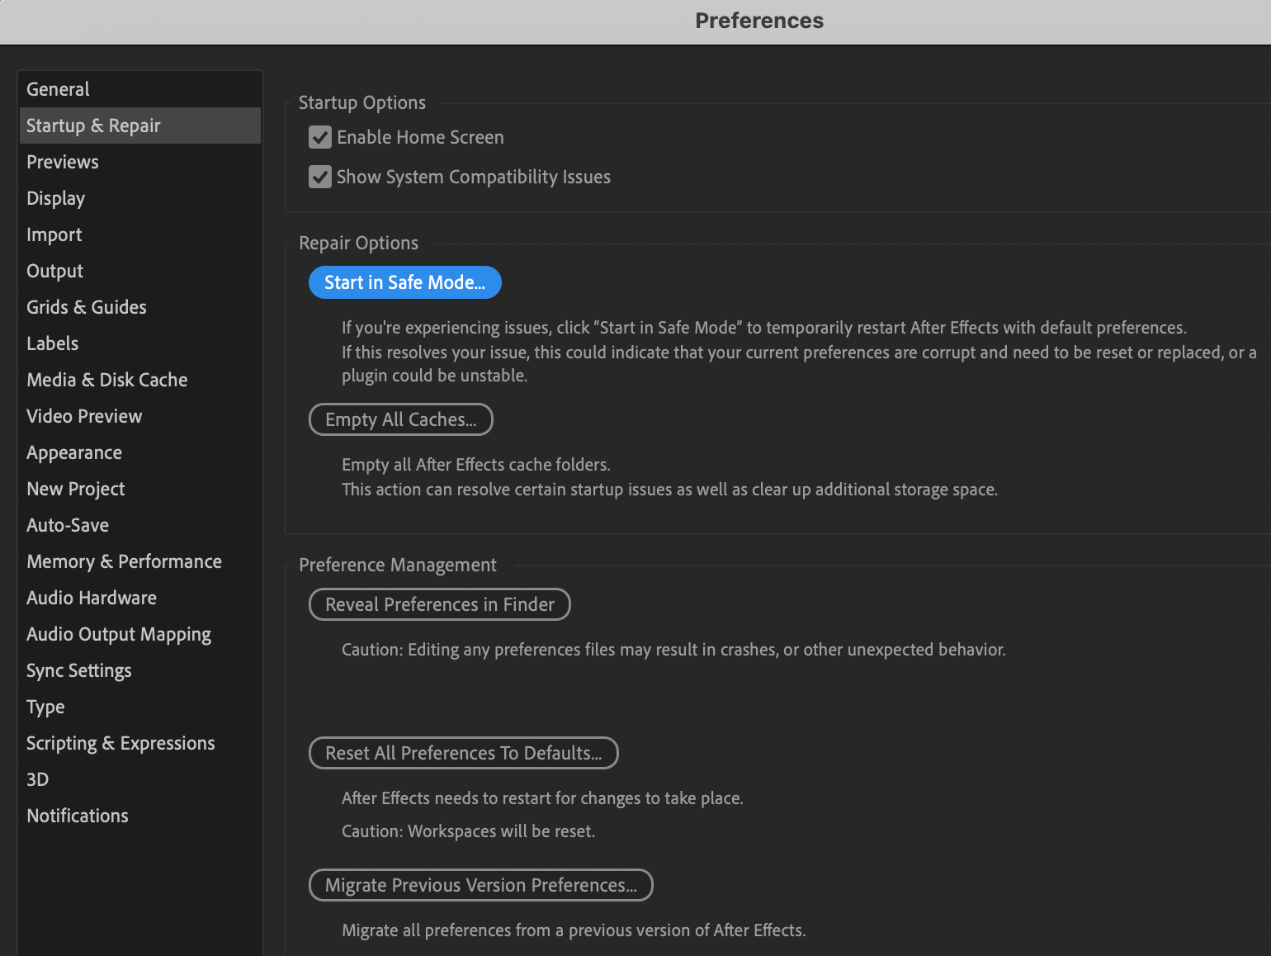This screenshot has height=956, width=1271.
Task: Switch to the 3D preferences category
Action: [38, 779]
